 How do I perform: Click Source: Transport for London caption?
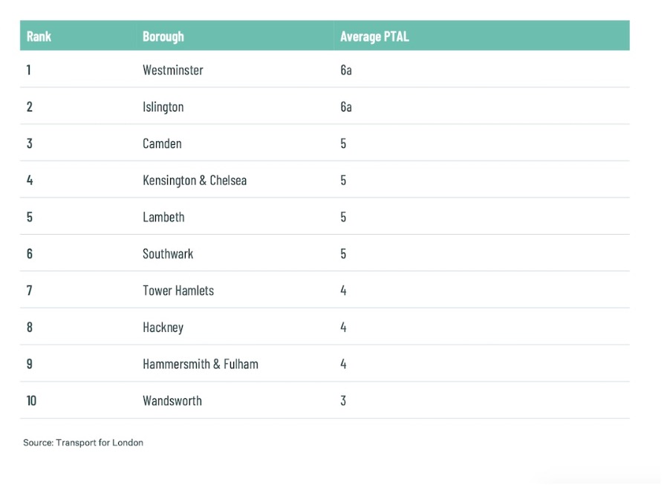click(83, 443)
